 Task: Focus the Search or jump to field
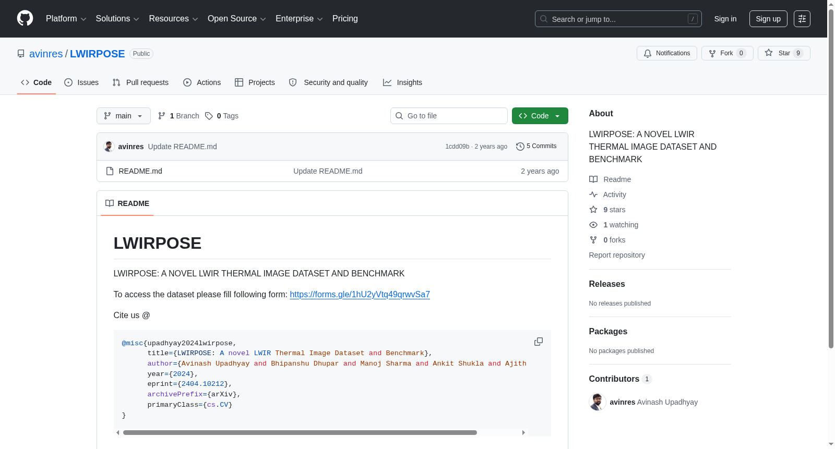pos(618,19)
